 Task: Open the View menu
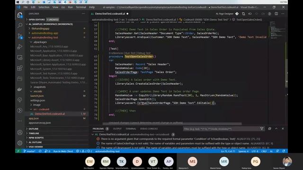click(55, 7)
